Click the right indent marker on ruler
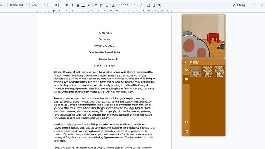265x149 pixels. tap(155, 11)
